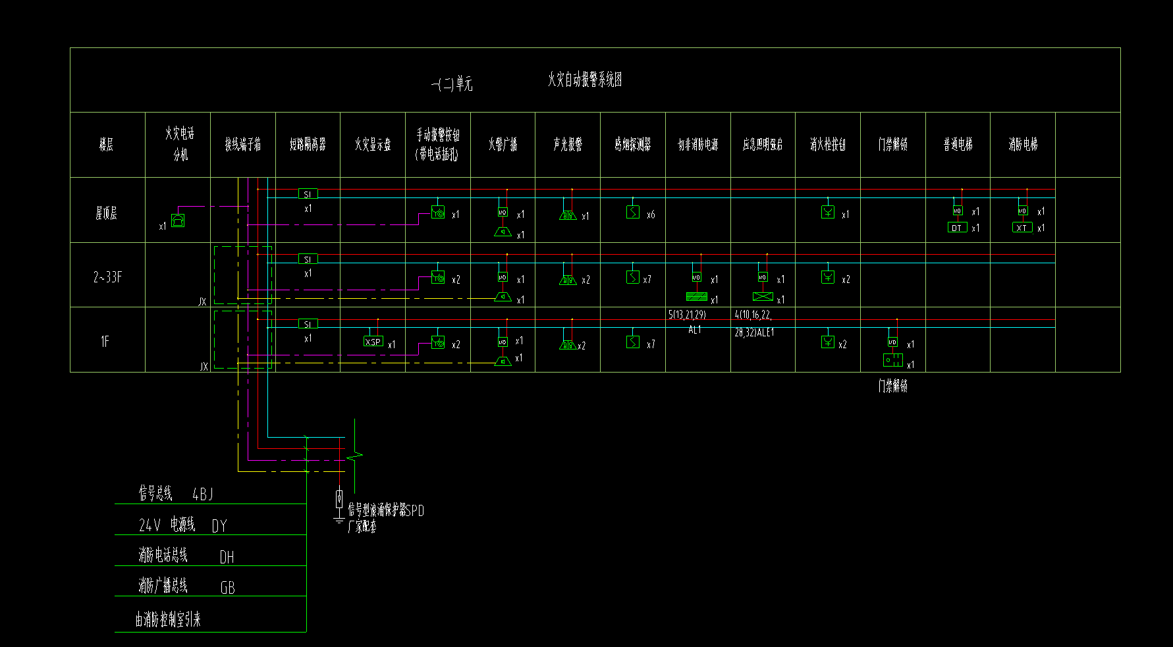Select the 短路隔离器 column header
Viewport: 1173px width, 647px height.
pos(308,145)
